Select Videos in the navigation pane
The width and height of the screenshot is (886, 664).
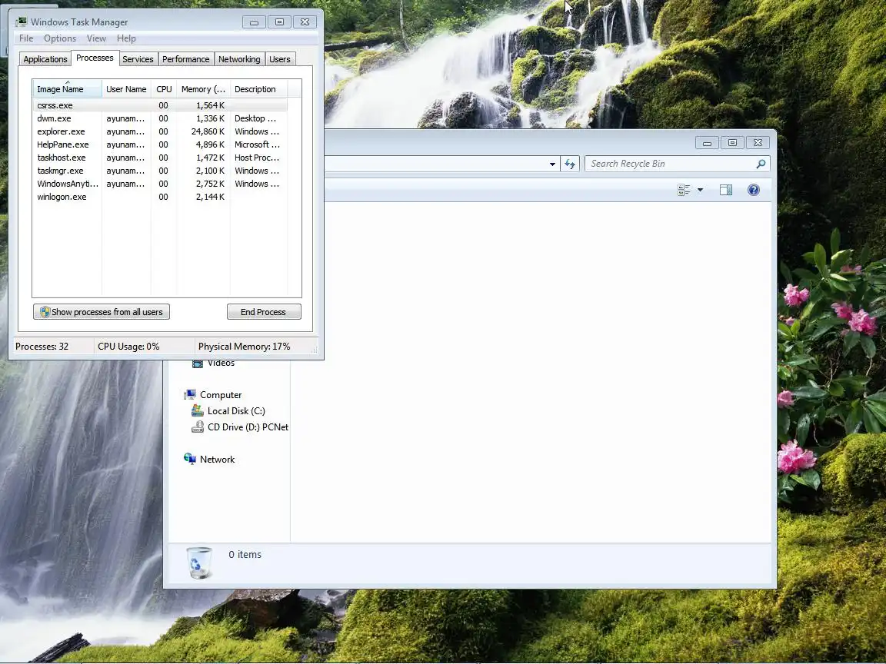[221, 363]
